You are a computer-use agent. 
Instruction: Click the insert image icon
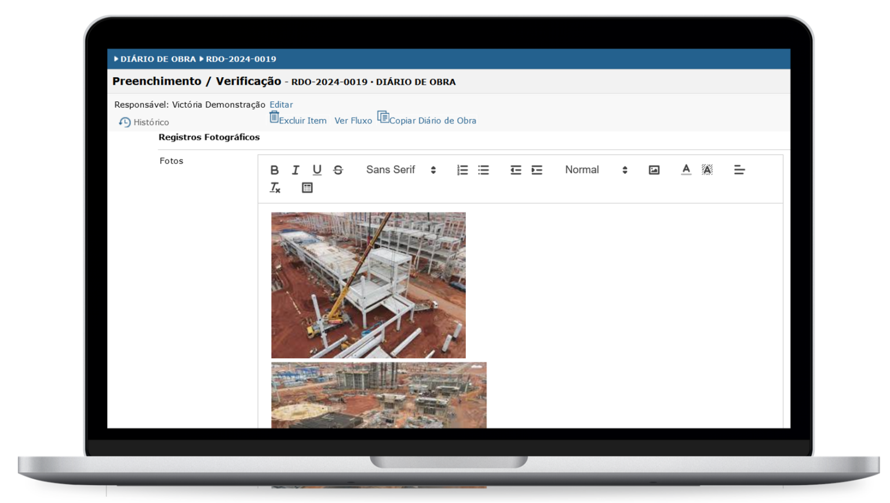tap(654, 170)
